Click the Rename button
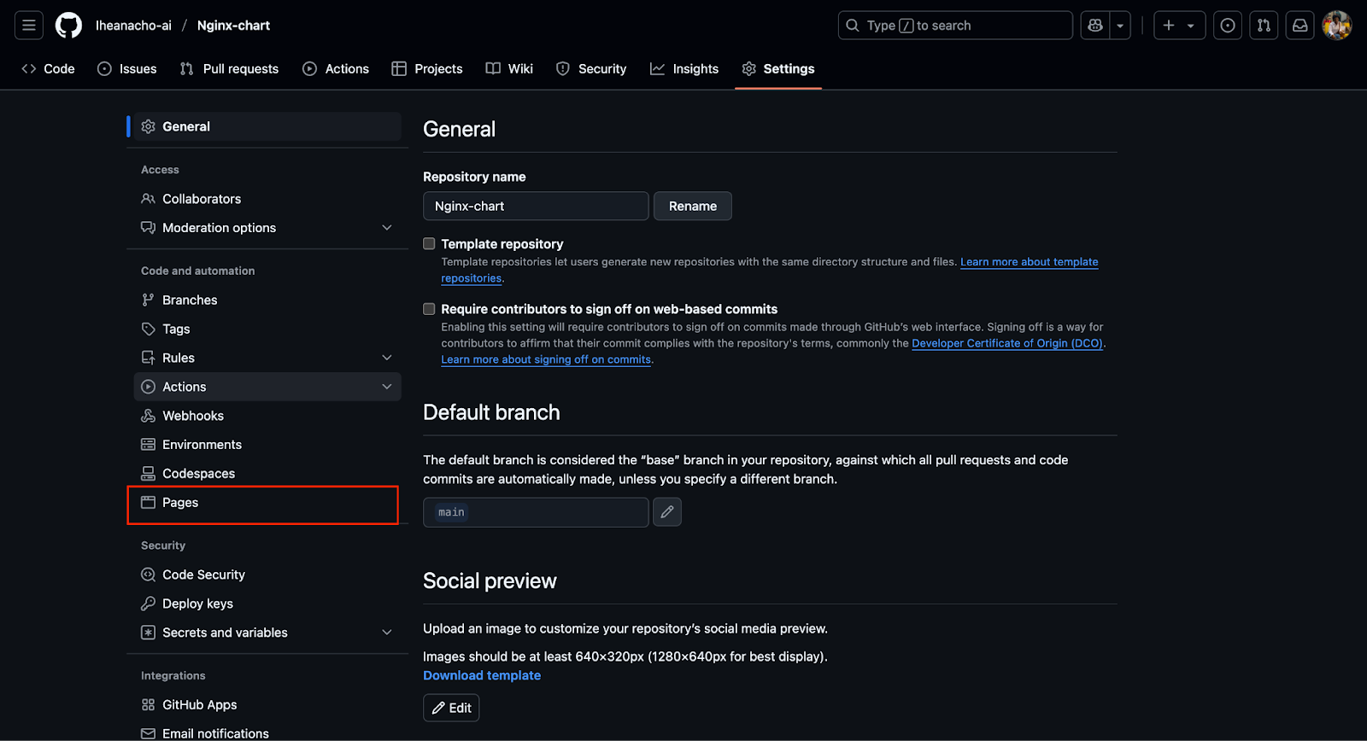The width and height of the screenshot is (1367, 741). click(x=693, y=206)
